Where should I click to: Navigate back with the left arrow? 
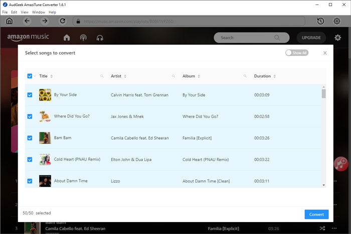coord(27,21)
